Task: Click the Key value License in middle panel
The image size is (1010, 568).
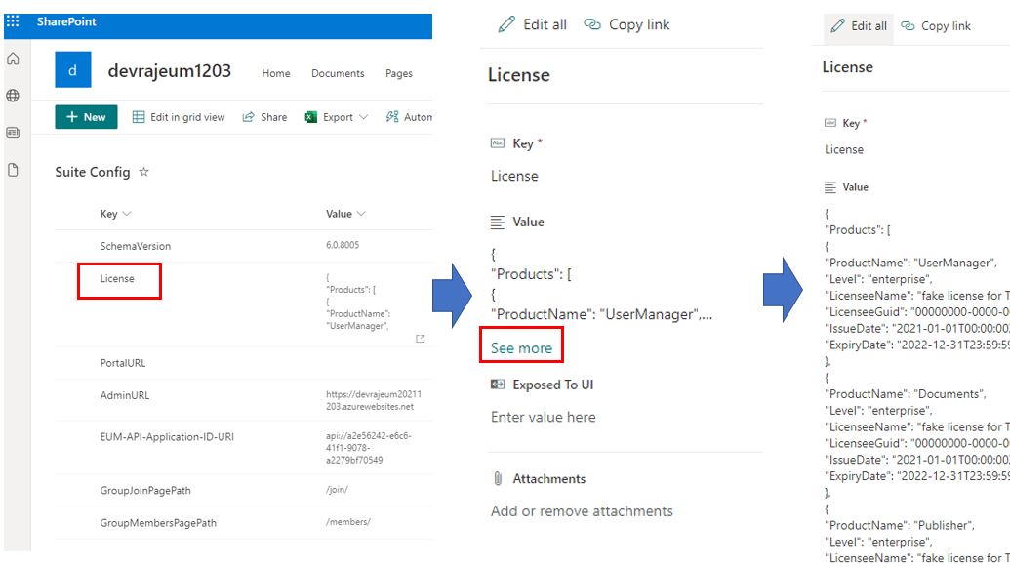Action: coord(514,176)
